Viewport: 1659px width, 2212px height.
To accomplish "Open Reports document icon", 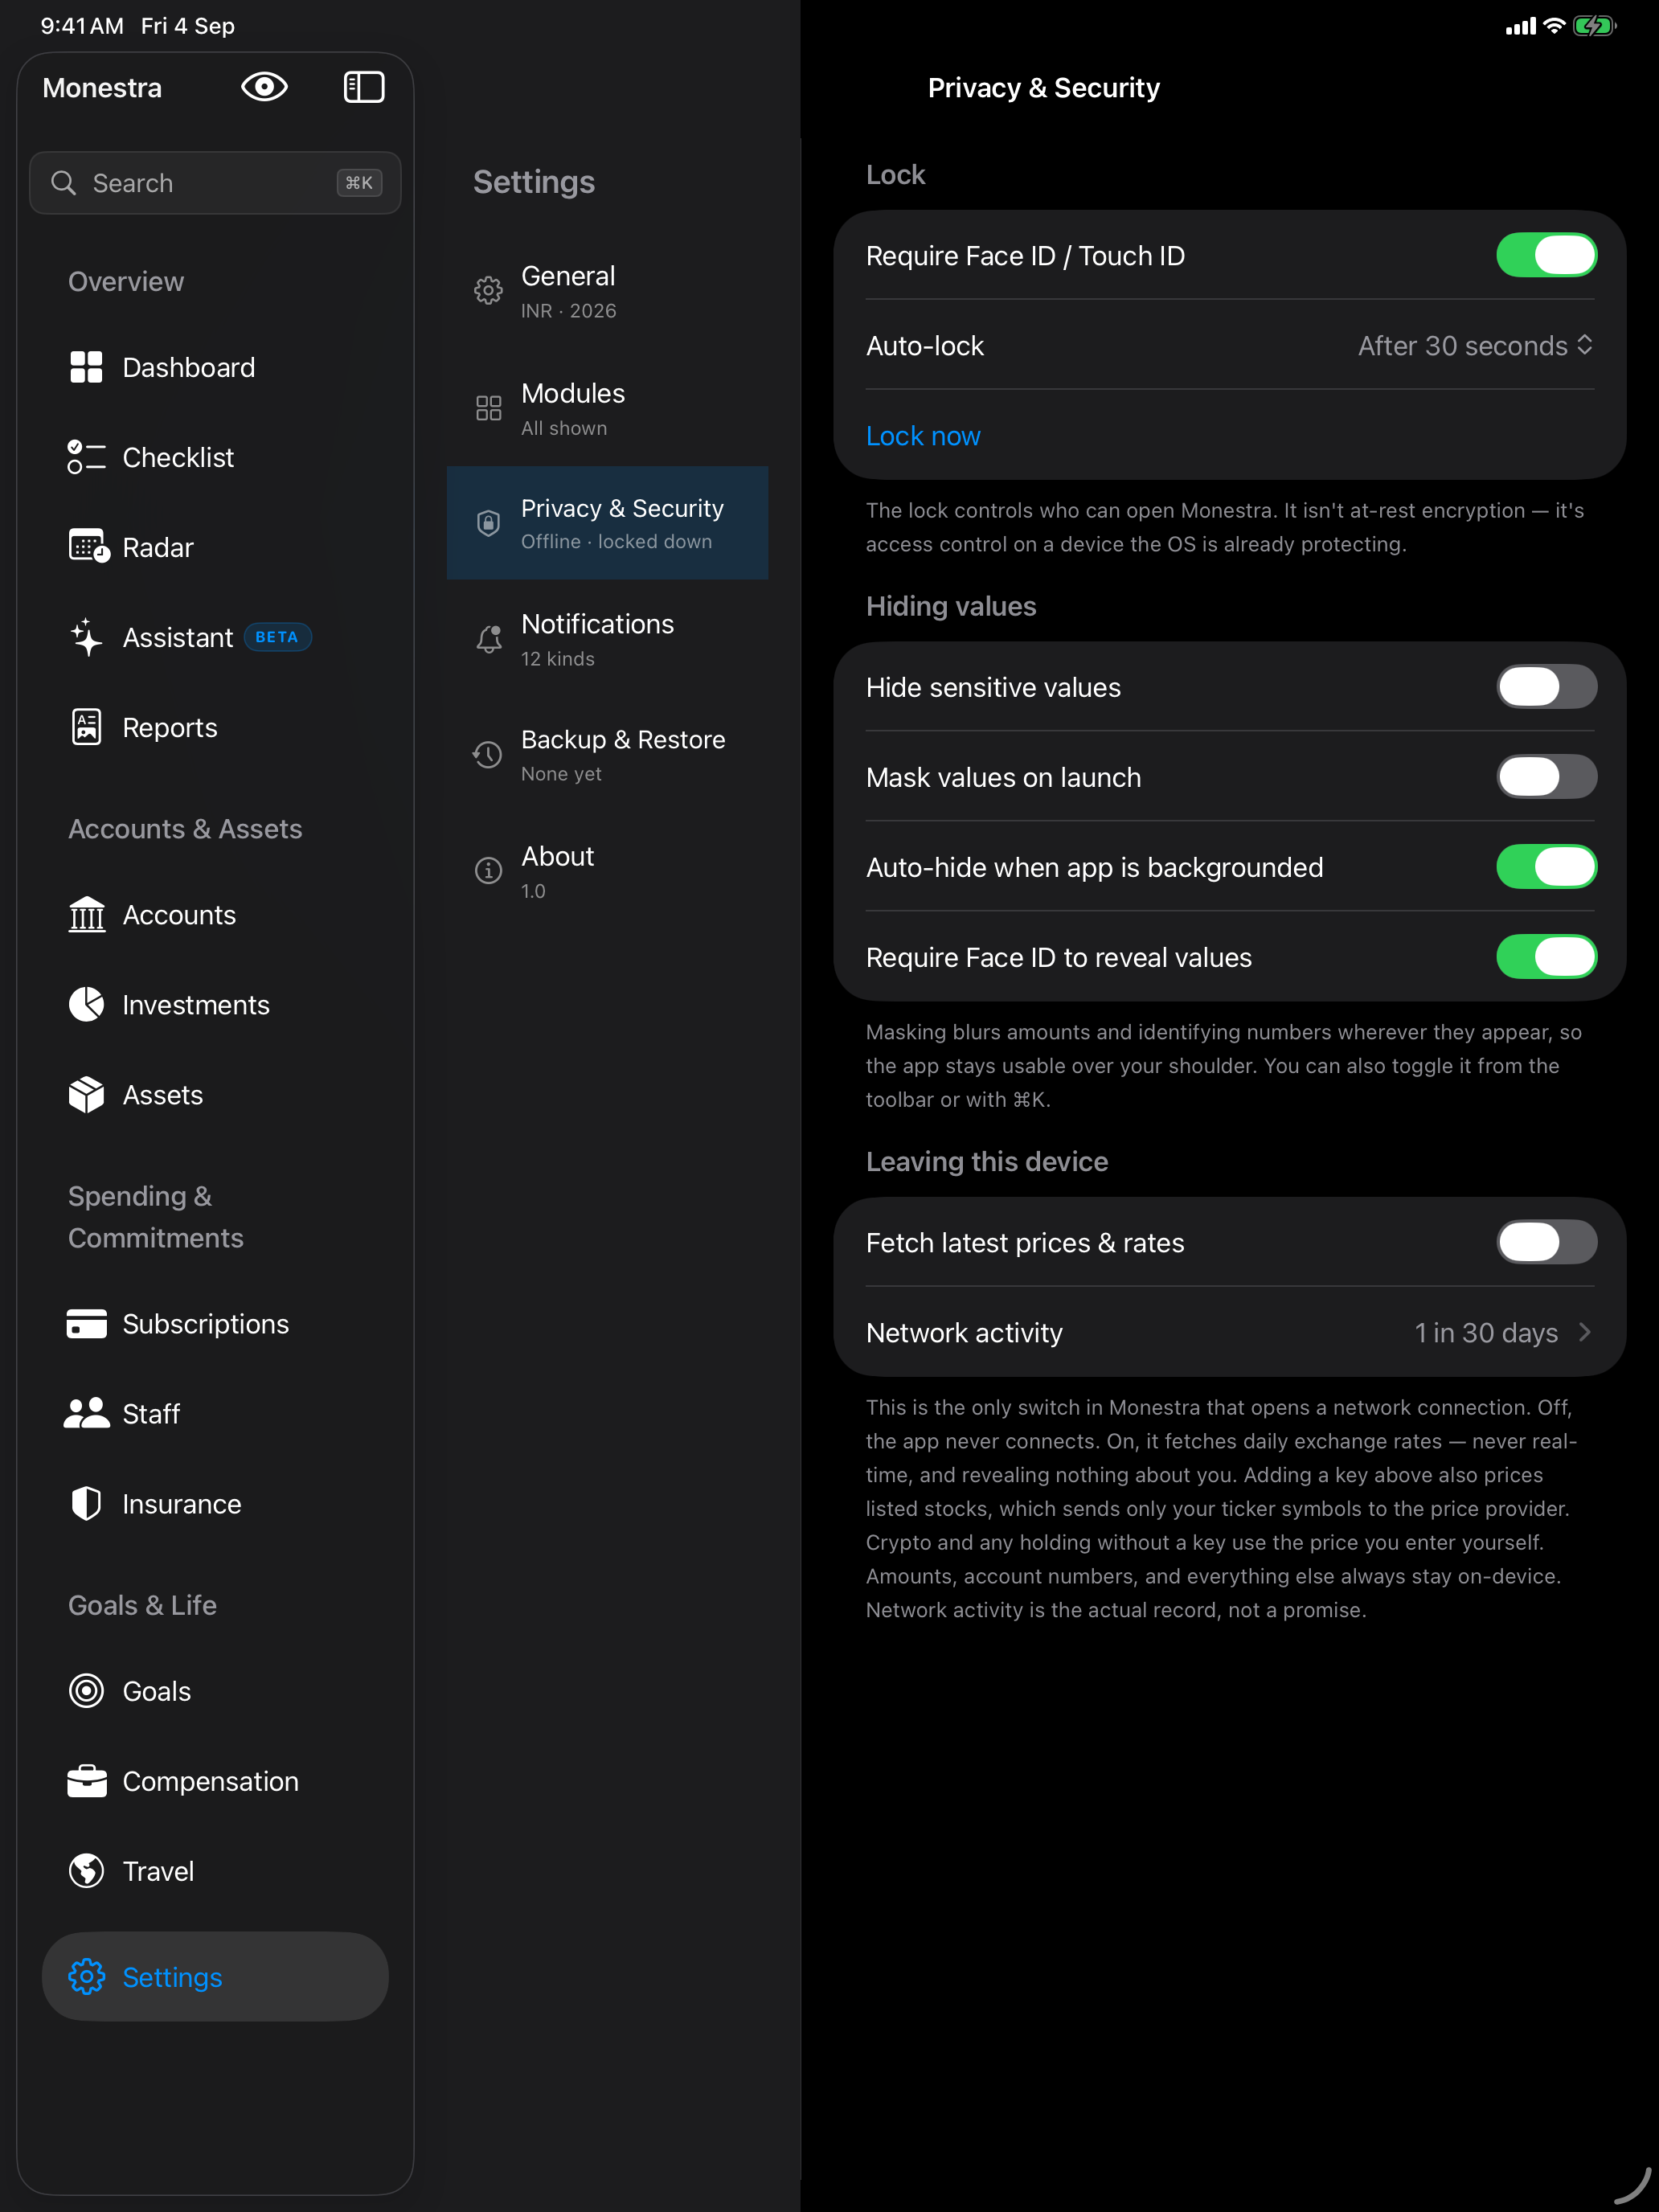I will coord(86,727).
